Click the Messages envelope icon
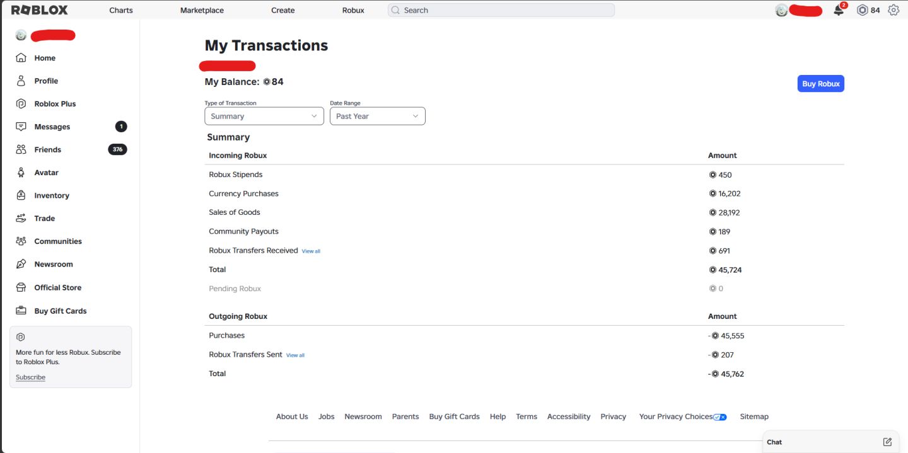Screen dimensions: 908x453 pyautogui.click(x=21, y=127)
